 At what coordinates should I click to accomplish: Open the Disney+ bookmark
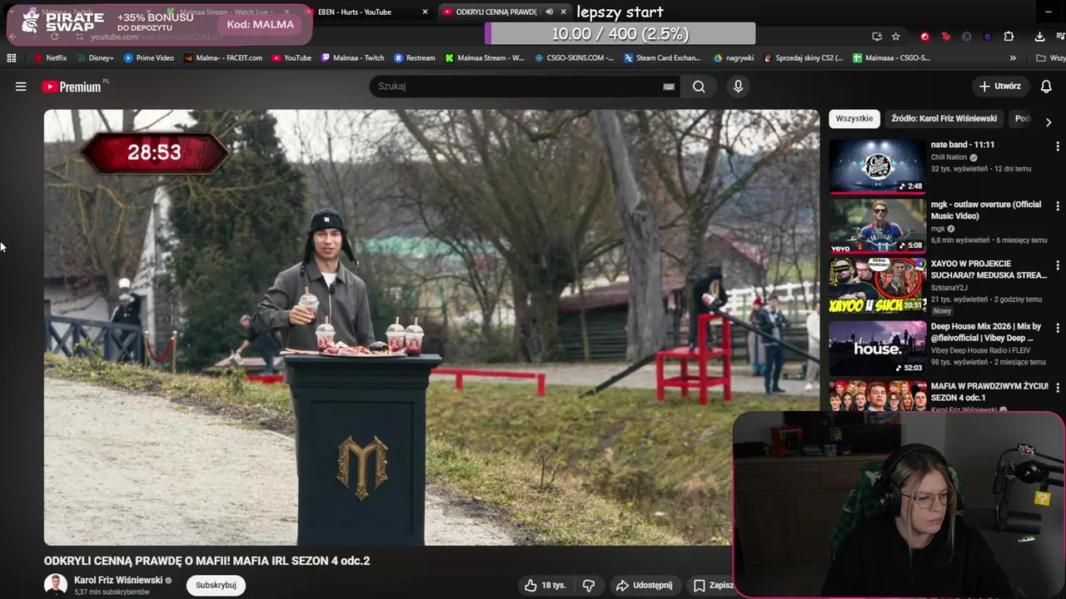[94, 58]
